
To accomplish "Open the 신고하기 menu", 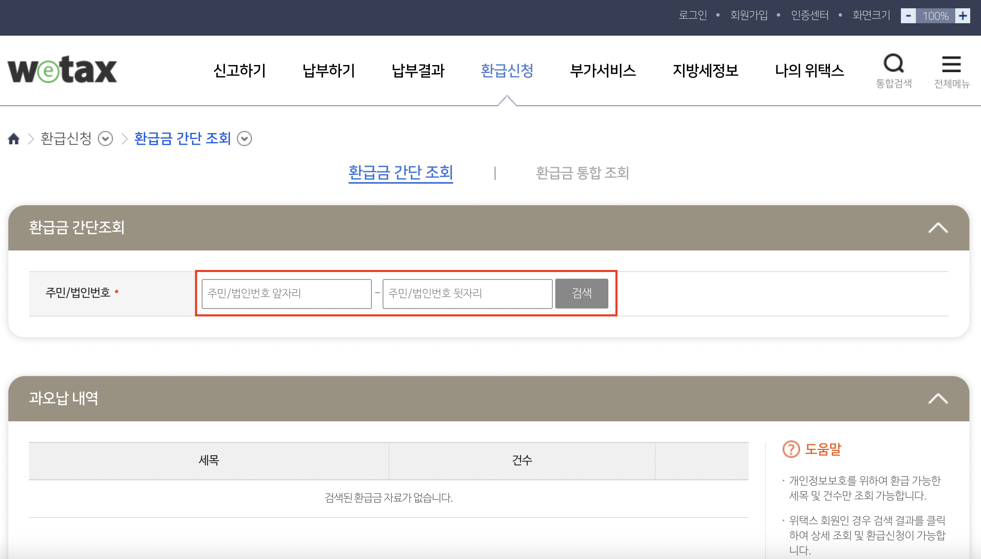I will click(239, 70).
